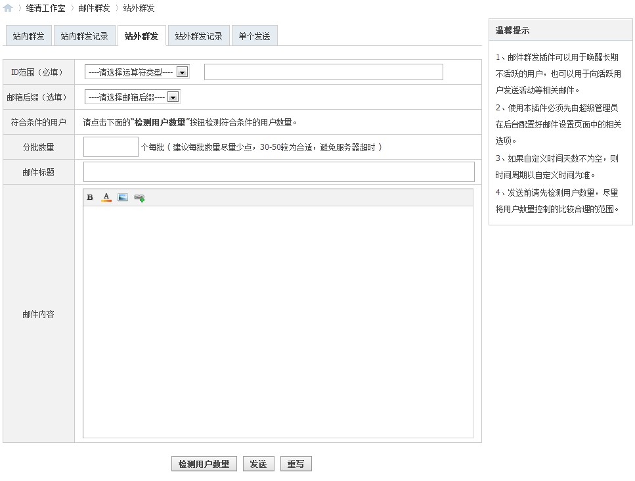Click the 邮箱后缀（选填） row label
Image resolution: width=635 pixels, height=481 pixels.
tap(37, 98)
